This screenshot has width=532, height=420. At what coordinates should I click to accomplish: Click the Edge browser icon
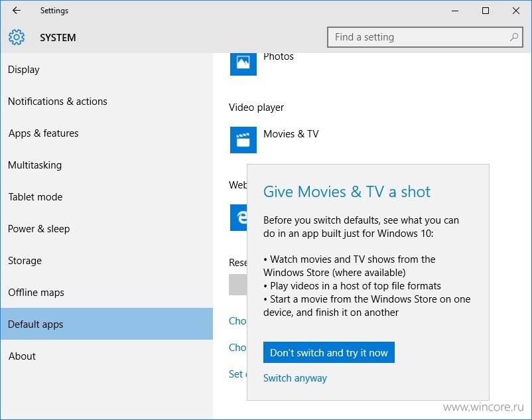(x=239, y=218)
